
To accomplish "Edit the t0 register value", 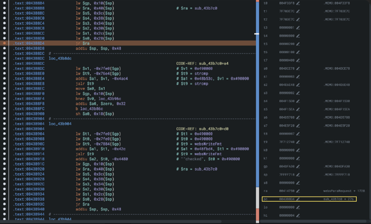I will 298,3.
